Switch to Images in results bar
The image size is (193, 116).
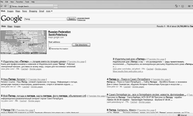coord(17,26)
